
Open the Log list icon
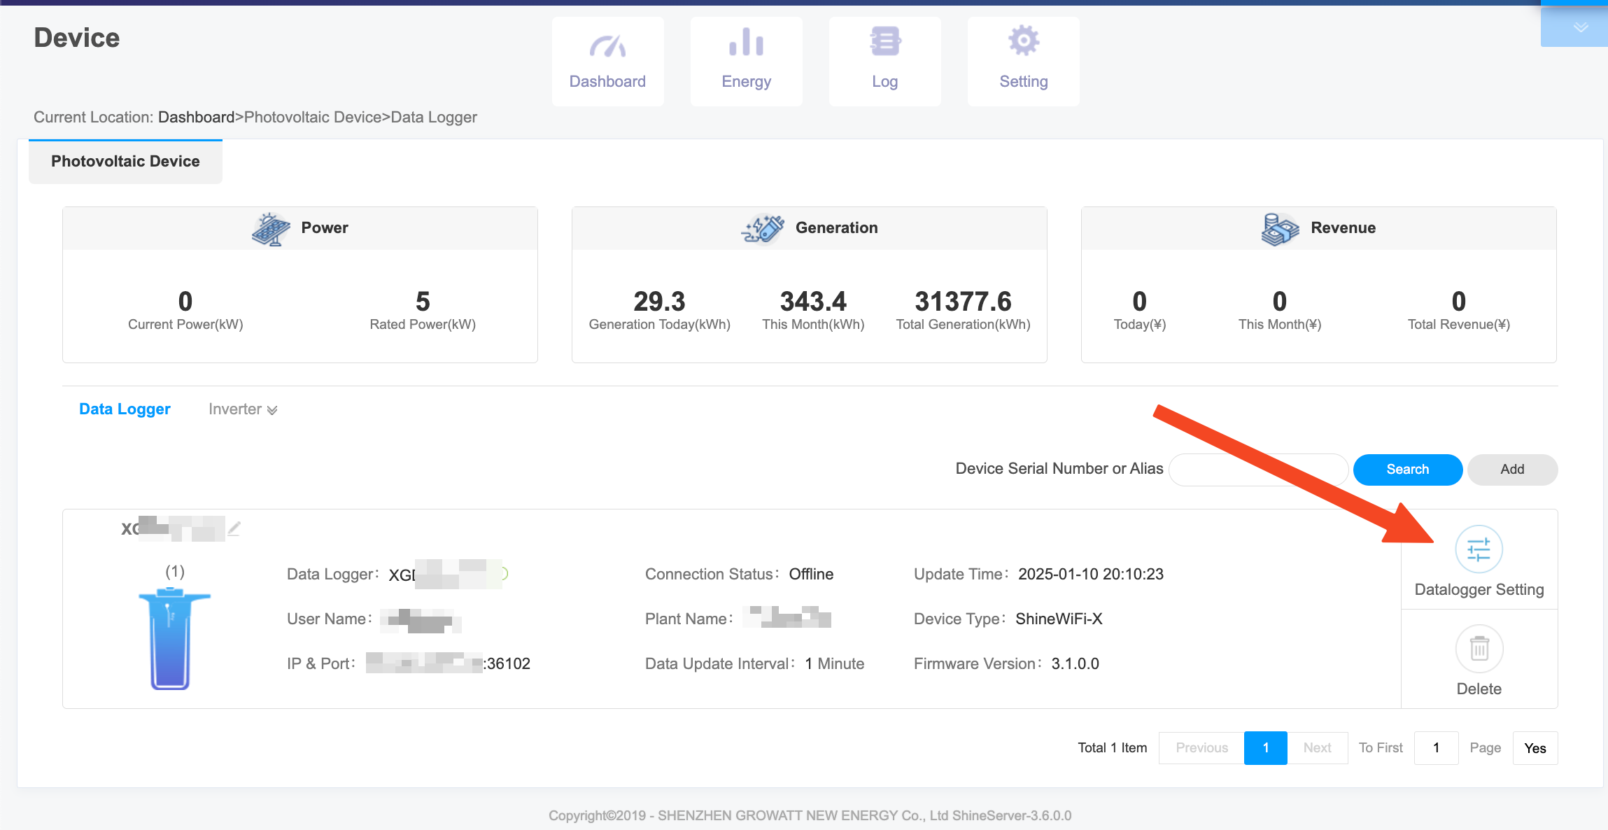coord(884,42)
